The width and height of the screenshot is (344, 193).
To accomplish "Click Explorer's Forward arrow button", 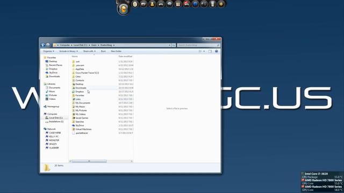I will (48, 45).
